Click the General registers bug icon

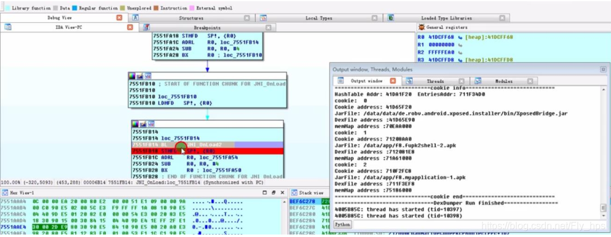coord(421,27)
